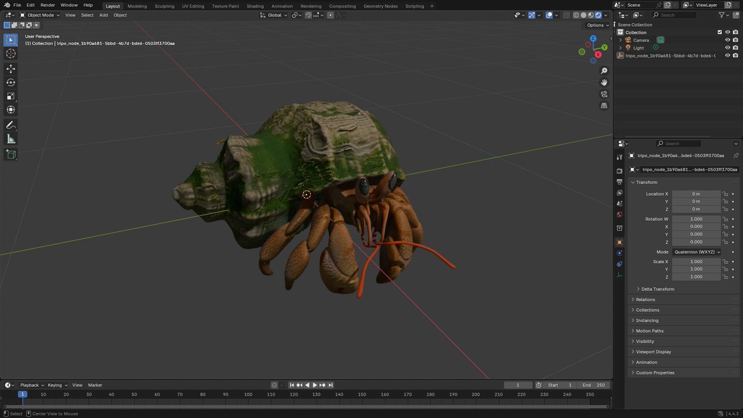
Task: Enable auto keying in timeline
Action: (274, 385)
